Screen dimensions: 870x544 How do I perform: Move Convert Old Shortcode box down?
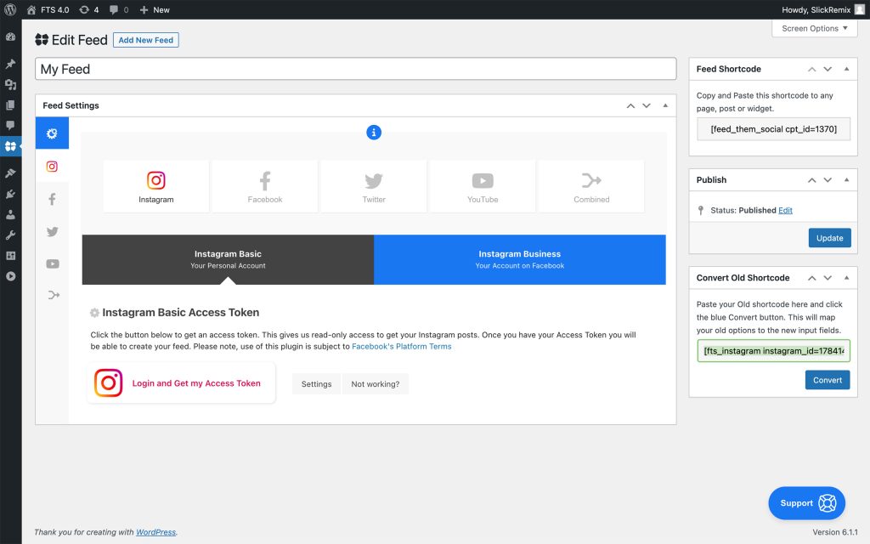[x=828, y=278]
